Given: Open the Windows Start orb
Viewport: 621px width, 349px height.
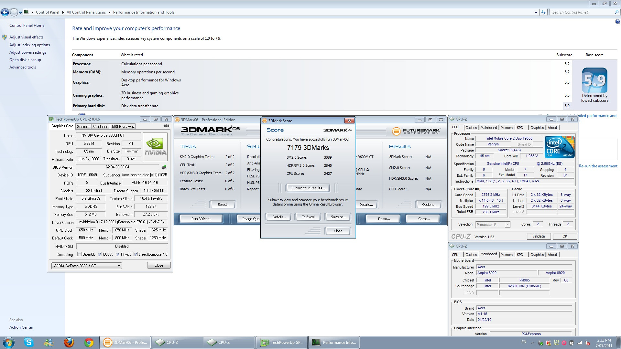Looking at the screenshot, I should (8, 343).
